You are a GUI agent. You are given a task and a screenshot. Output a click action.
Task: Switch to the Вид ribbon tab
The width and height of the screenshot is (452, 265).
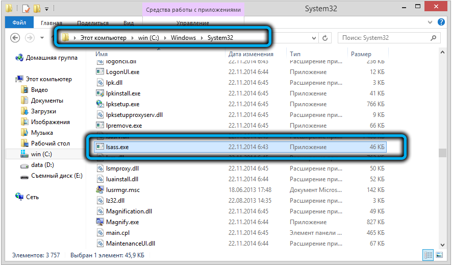point(129,23)
